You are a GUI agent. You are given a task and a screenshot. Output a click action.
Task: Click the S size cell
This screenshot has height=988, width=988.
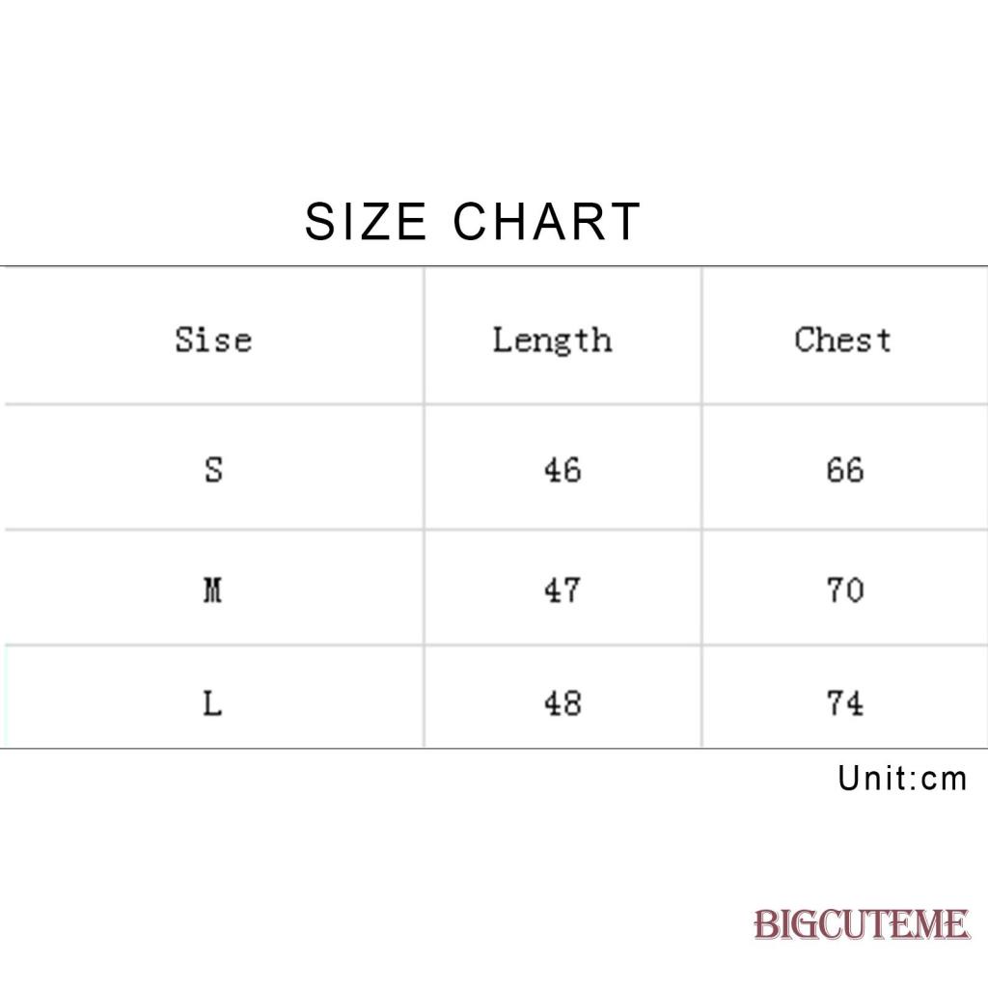point(213,470)
